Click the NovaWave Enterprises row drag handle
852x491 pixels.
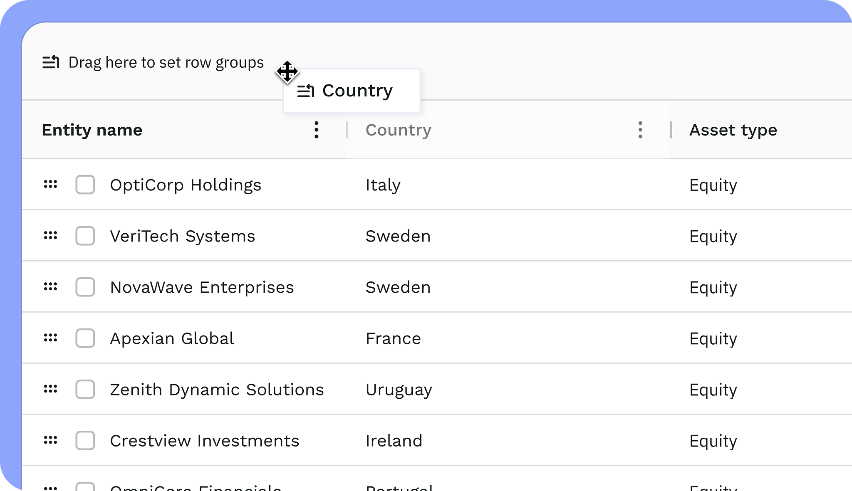coord(51,287)
